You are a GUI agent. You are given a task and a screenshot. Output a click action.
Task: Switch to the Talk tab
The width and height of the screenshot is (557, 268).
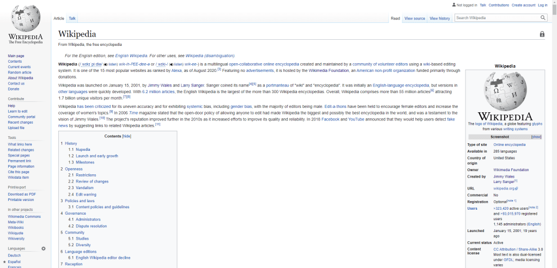point(72,19)
